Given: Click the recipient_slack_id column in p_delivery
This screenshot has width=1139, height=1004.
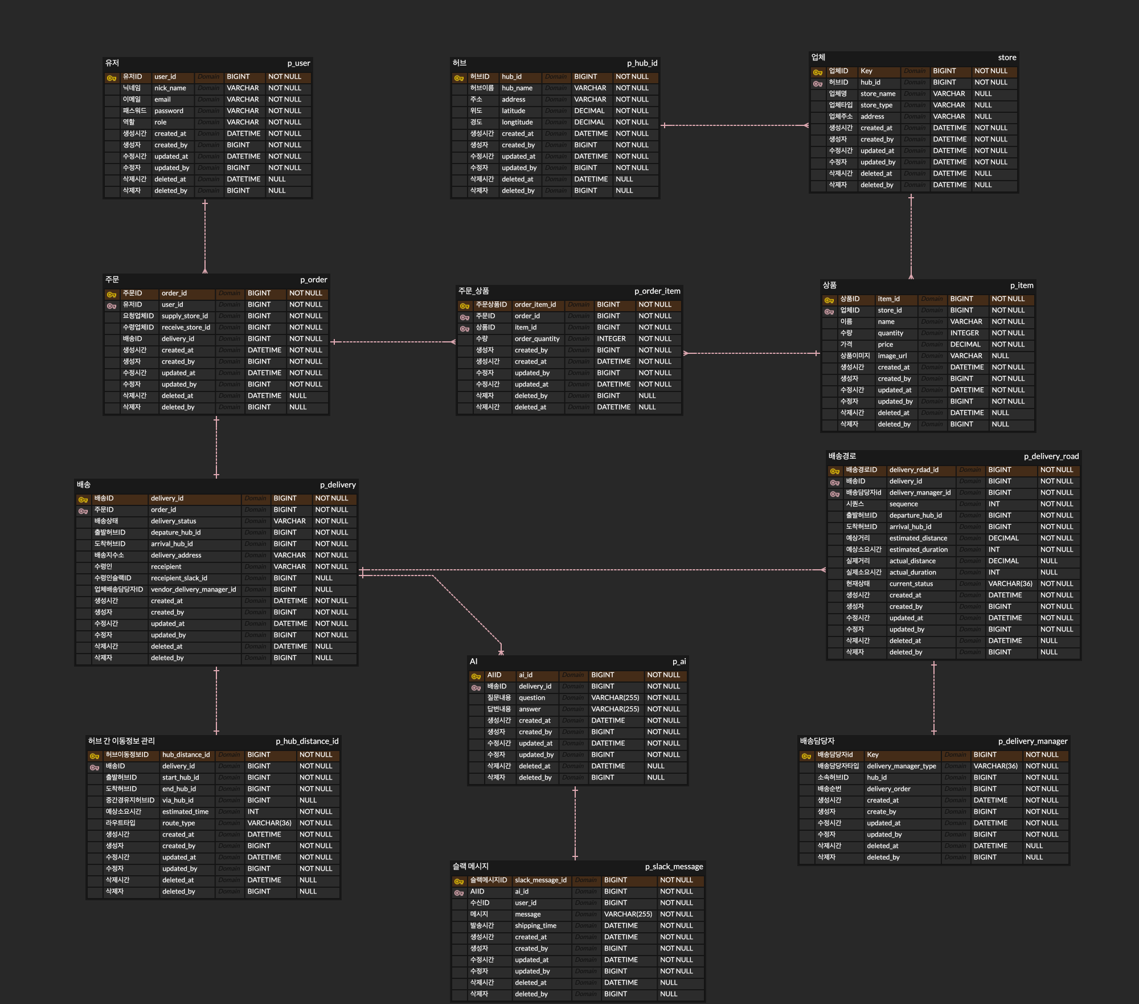Looking at the screenshot, I should coord(179,578).
